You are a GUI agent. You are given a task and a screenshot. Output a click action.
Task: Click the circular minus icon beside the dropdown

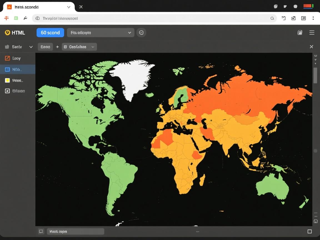click(x=141, y=32)
